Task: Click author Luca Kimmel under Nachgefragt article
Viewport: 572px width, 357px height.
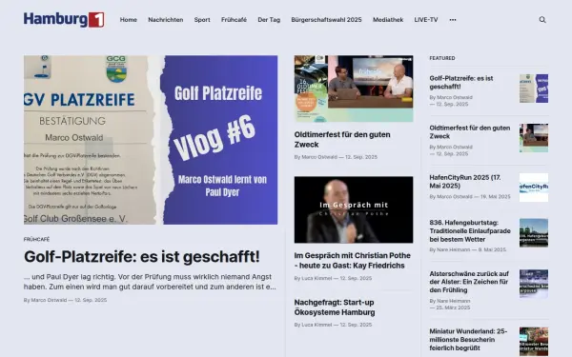Action: 317,325
